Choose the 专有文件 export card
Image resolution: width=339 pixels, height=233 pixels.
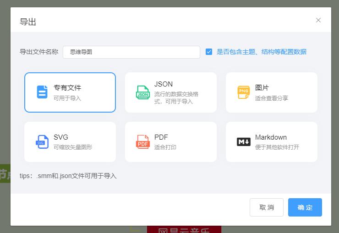(70, 92)
